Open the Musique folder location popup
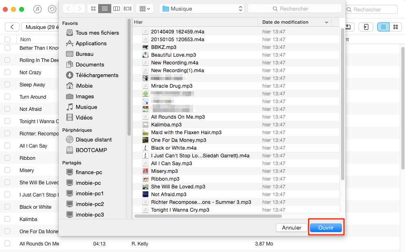The height and width of the screenshot is (252, 405). [202, 9]
